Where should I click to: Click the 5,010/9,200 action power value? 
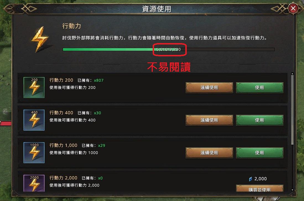click(x=168, y=49)
